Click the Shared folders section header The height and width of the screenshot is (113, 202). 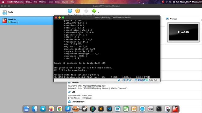[x=78, y=102]
